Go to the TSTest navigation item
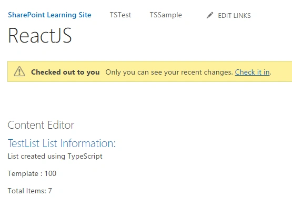The height and width of the screenshot is (218, 292). pyautogui.click(x=120, y=15)
